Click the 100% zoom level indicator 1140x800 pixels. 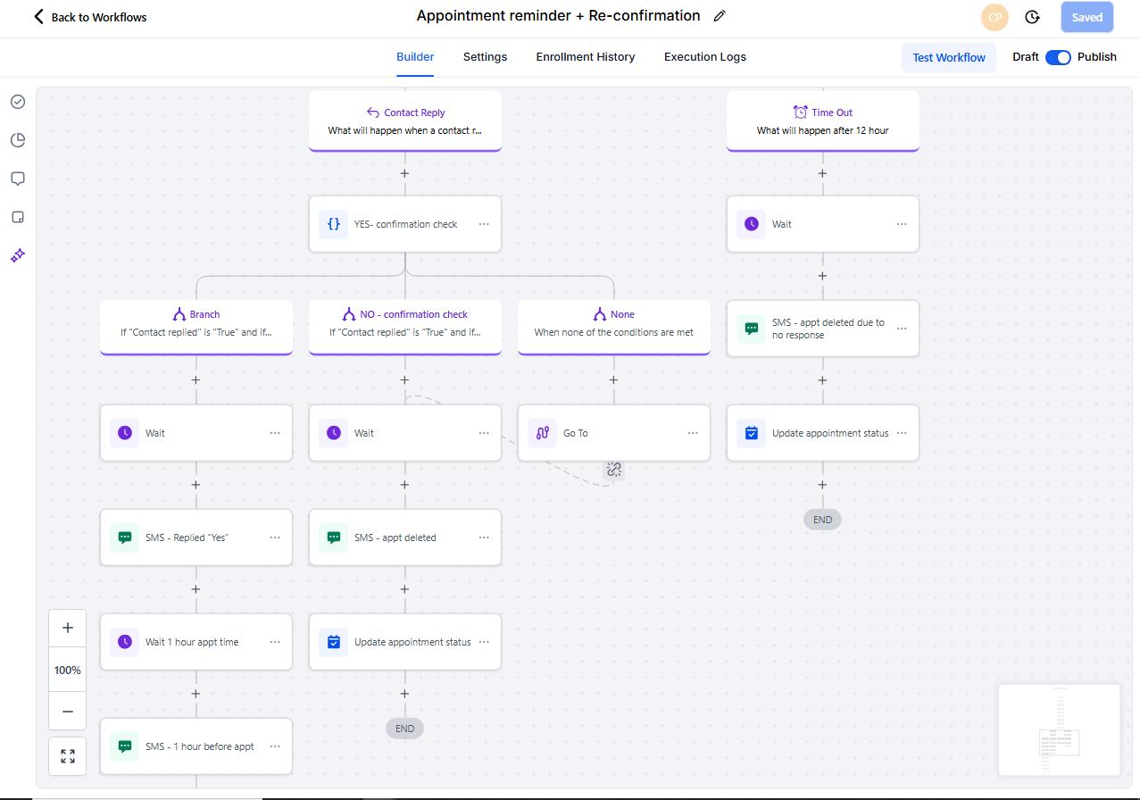pyautogui.click(x=68, y=670)
